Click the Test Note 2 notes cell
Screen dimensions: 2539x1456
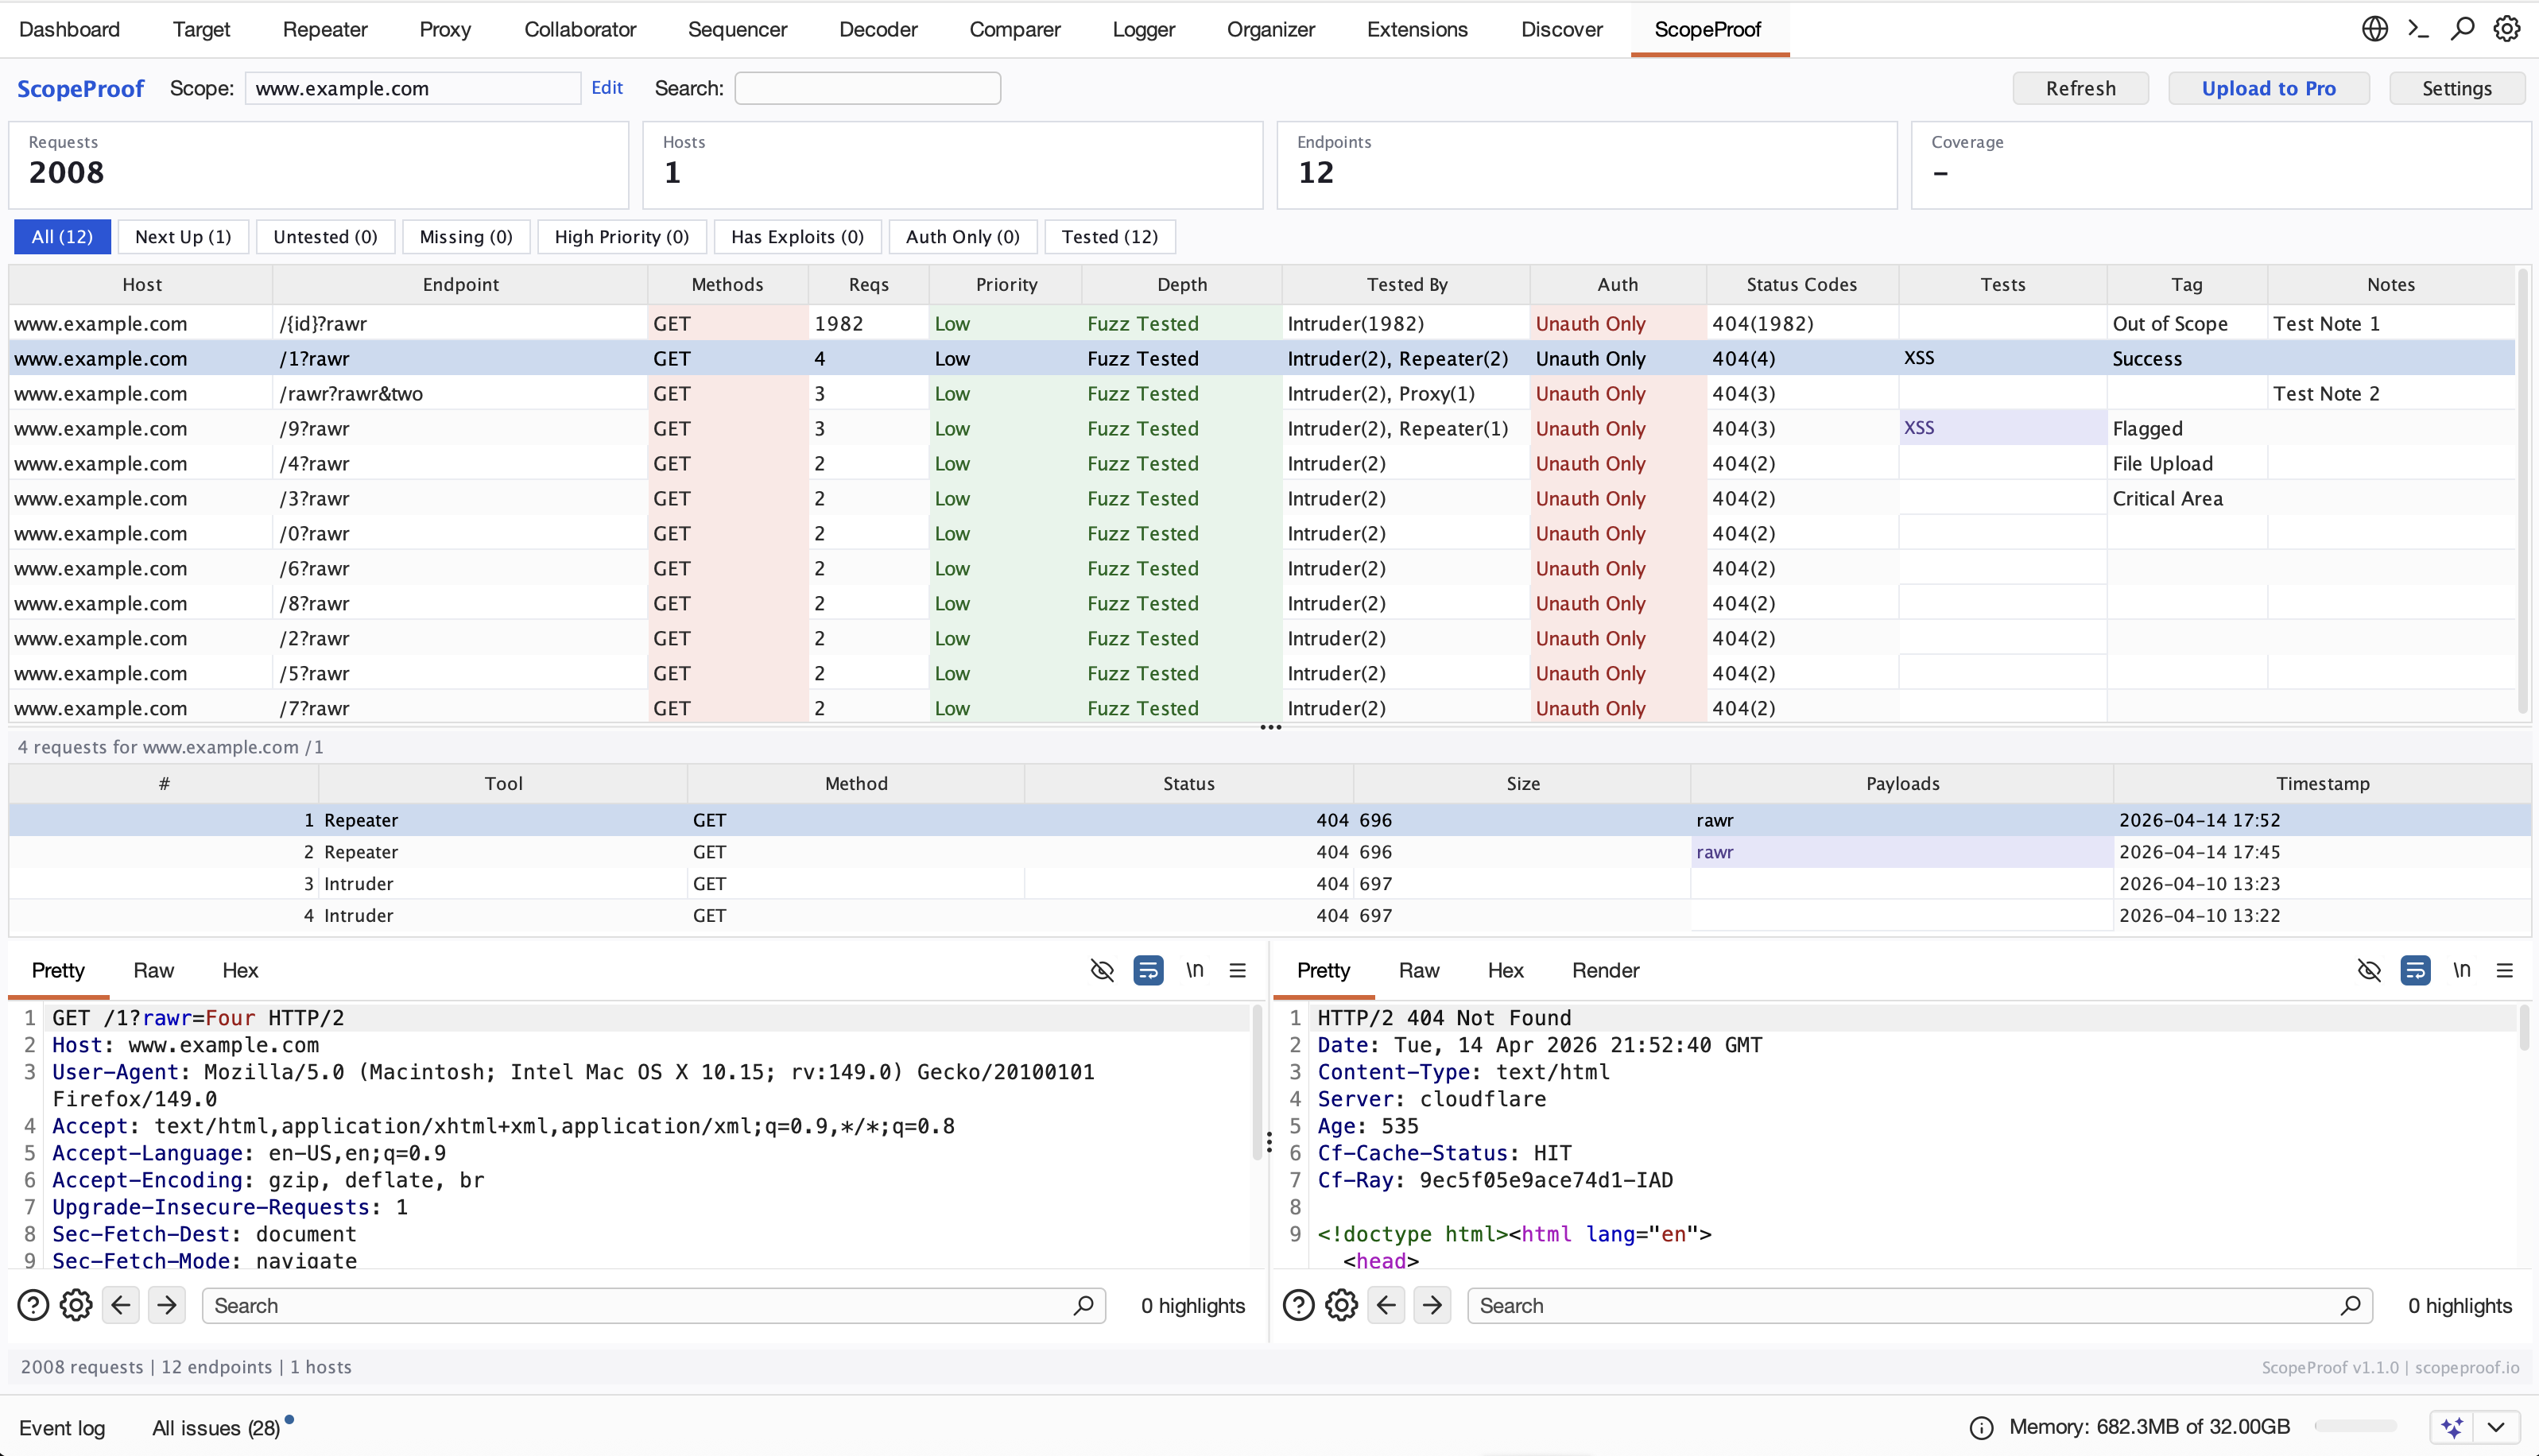(2390, 394)
